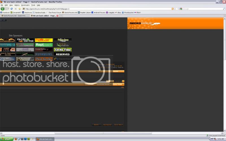Open the Ohio Gecko sponsor banner
Viewport: 226px width, 141px height.
pyautogui.click(x=44, y=59)
